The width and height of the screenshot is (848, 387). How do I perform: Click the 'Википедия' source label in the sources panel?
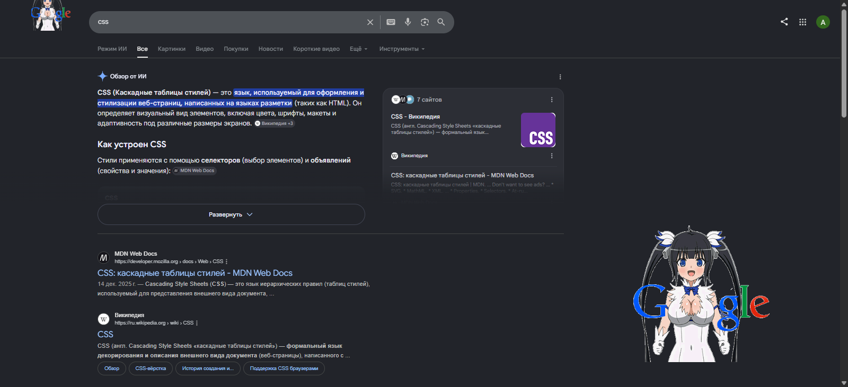[414, 156]
